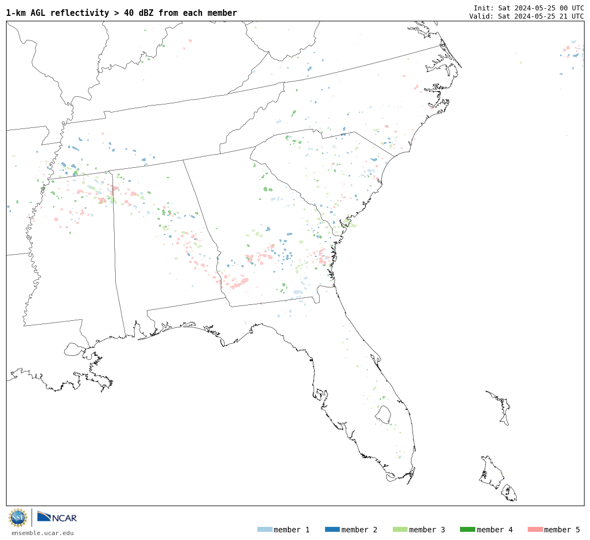Click the ensemble.ucar.edu text
The image size is (590, 540).
point(43,533)
